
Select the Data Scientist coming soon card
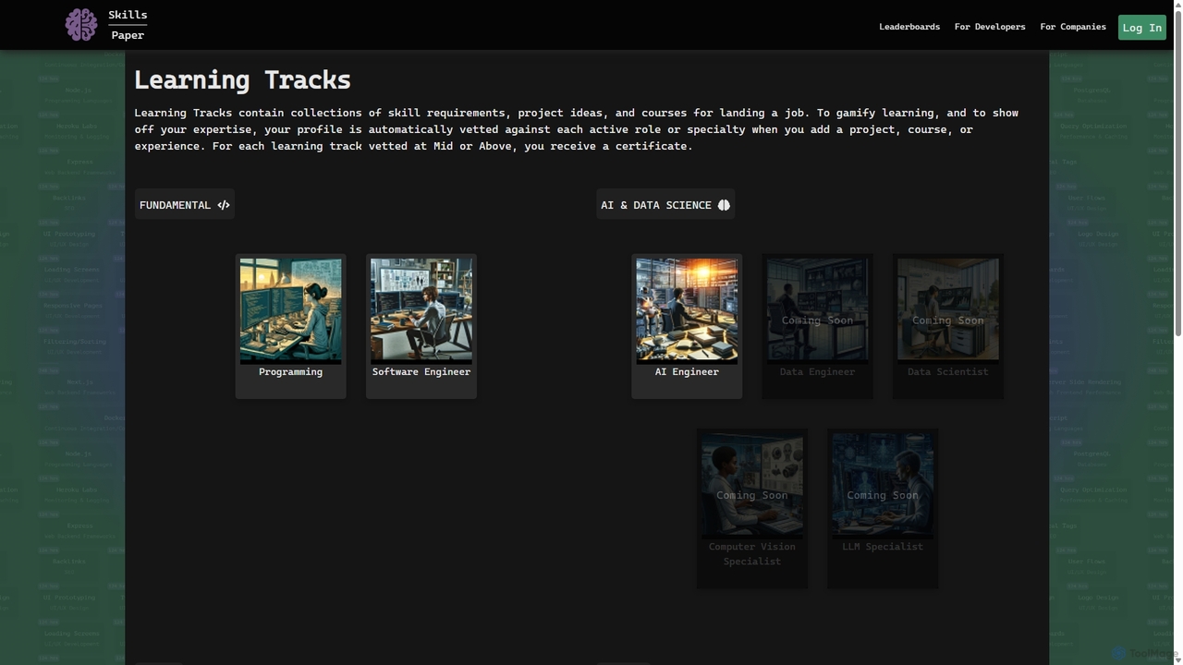pos(948,327)
